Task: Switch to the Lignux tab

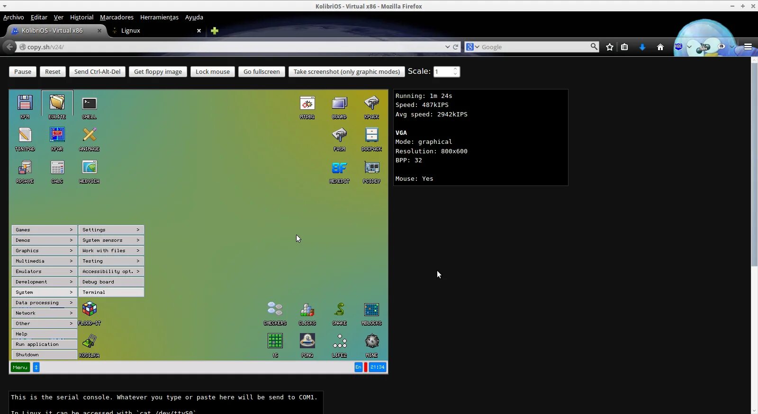Action: pos(156,30)
